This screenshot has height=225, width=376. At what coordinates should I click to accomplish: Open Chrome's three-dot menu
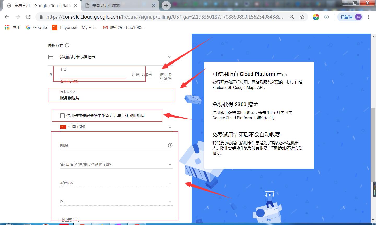pos(369,17)
